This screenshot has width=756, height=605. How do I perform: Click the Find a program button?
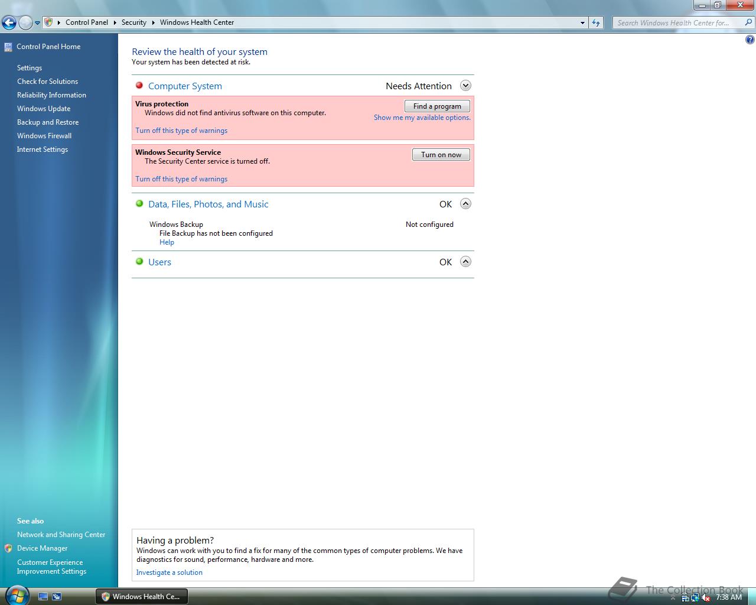(437, 106)
